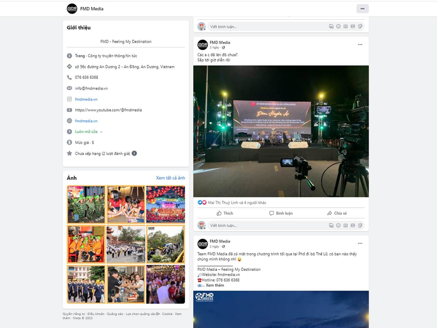Click the avatar sticker icon in the topmost comment box
The width and height of the screenshot is (437, 328).
(331, 27)
